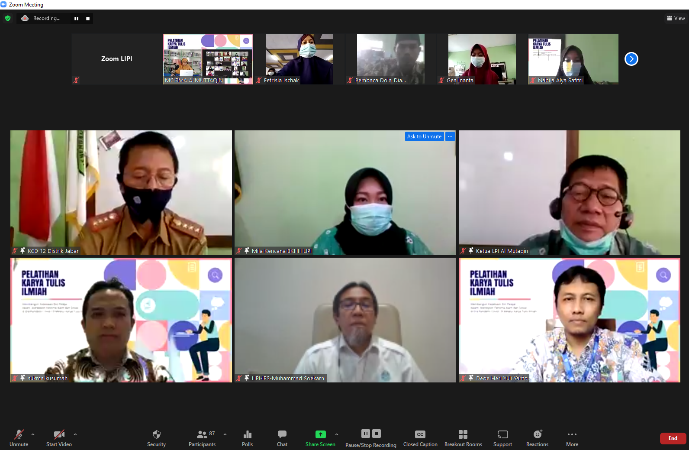The image size is (689, 450).
Task: Pause the recording in top bar
Action: point(77,19)
